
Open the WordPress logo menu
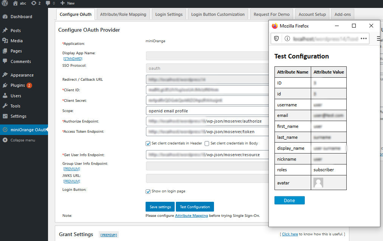click(x=5, y=3)
